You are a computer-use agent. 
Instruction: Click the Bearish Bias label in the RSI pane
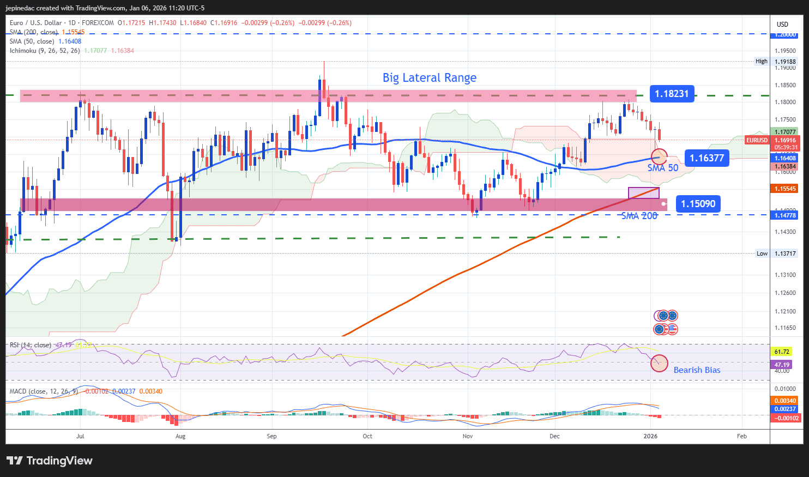point(697,370)
